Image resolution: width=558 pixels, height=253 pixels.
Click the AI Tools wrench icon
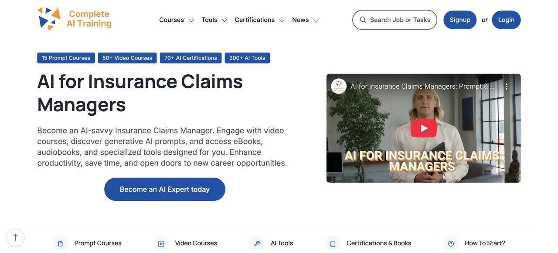click(257, 243)
